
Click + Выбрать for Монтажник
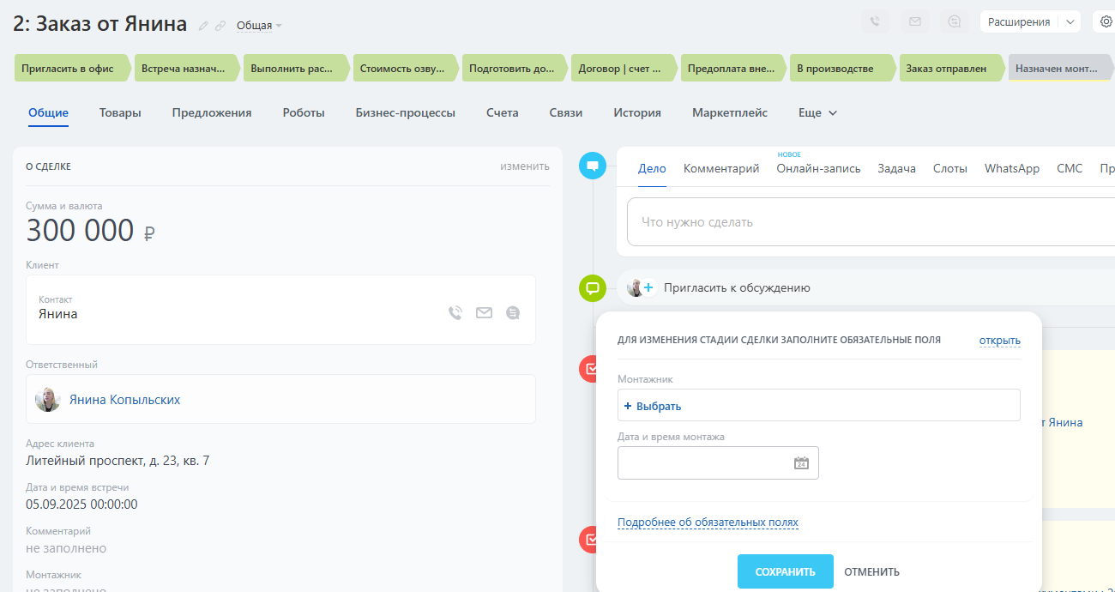pyautogui.click(x=652, y=406)
